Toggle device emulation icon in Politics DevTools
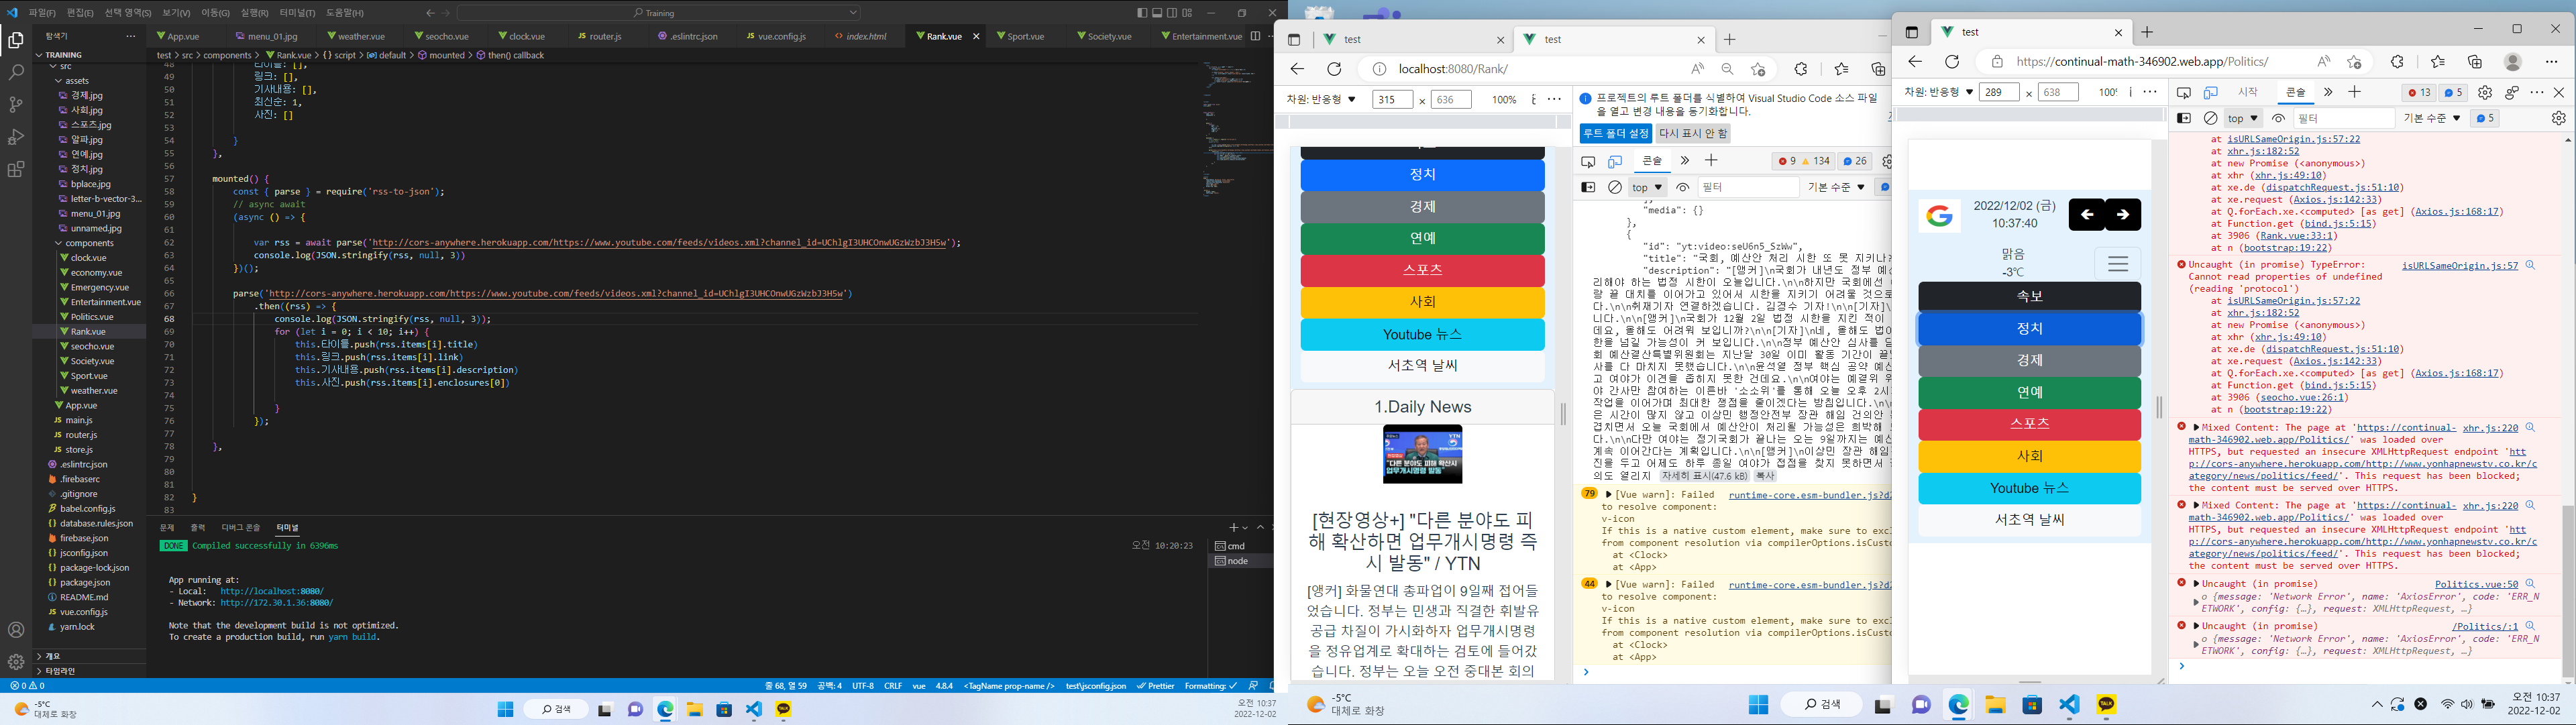Screen dimensions: 2576x725 click(2211, 92)
